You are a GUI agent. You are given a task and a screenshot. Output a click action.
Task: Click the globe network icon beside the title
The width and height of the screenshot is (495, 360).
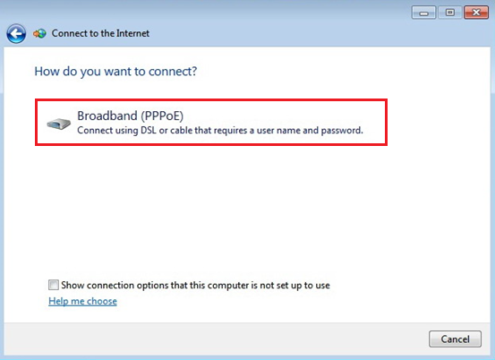tap(39, 33)
